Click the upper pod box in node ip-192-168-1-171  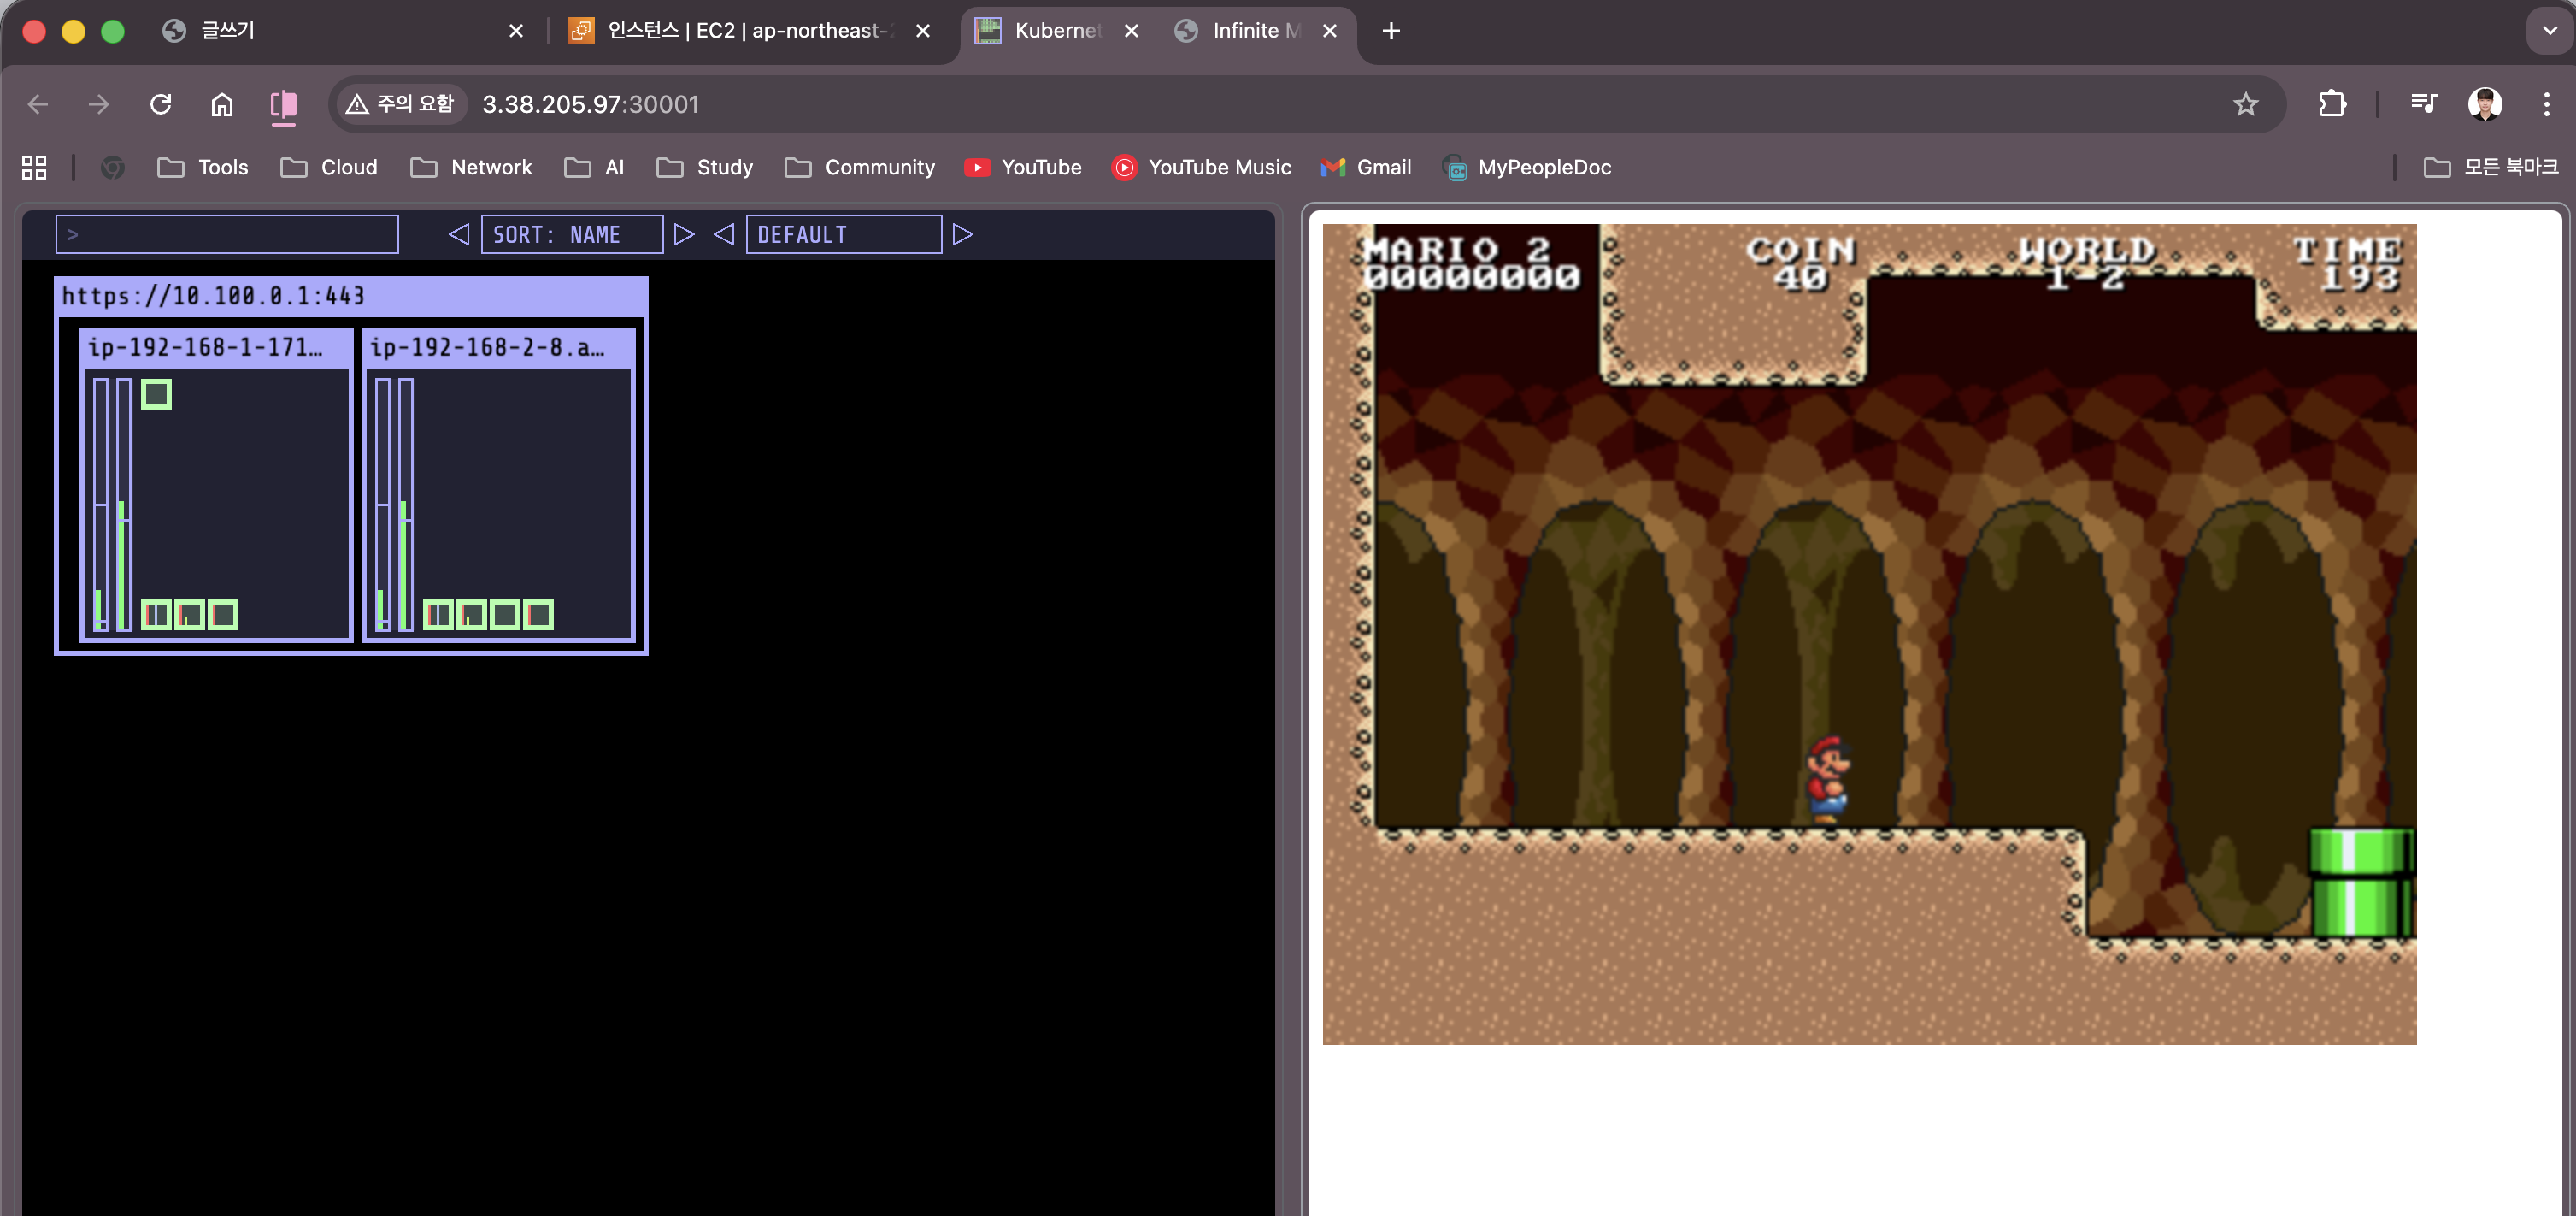point(156,394)
